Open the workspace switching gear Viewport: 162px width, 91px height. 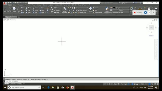(143, 84)
